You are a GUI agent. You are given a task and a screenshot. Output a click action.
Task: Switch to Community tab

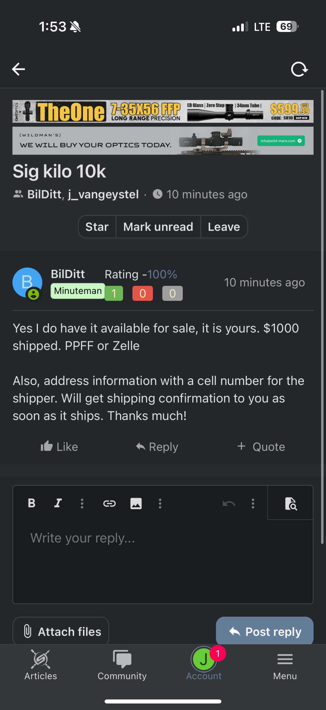point(122,664)
